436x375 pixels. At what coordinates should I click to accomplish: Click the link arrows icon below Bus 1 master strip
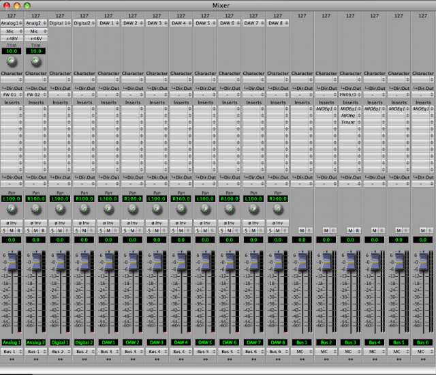click(x=302, y=359)
